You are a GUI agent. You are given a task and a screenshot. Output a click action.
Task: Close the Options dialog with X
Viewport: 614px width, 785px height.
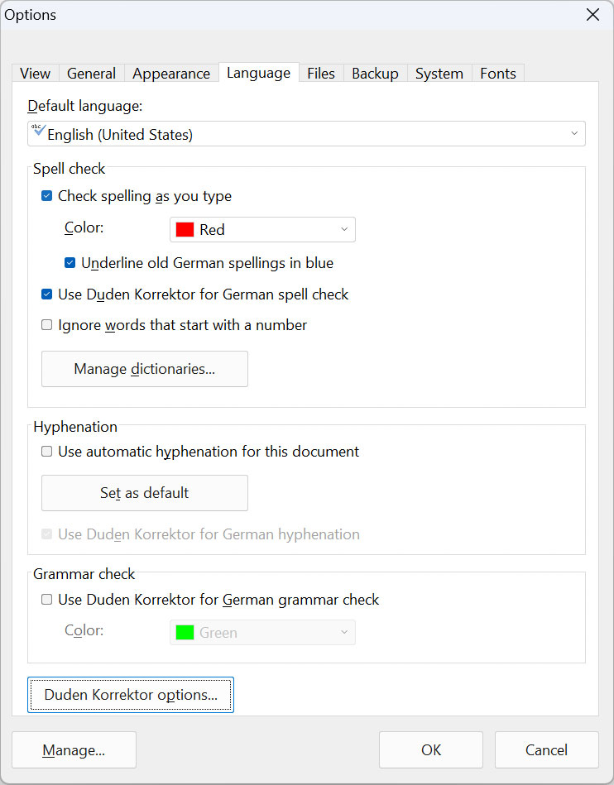[x=592, y=15]
